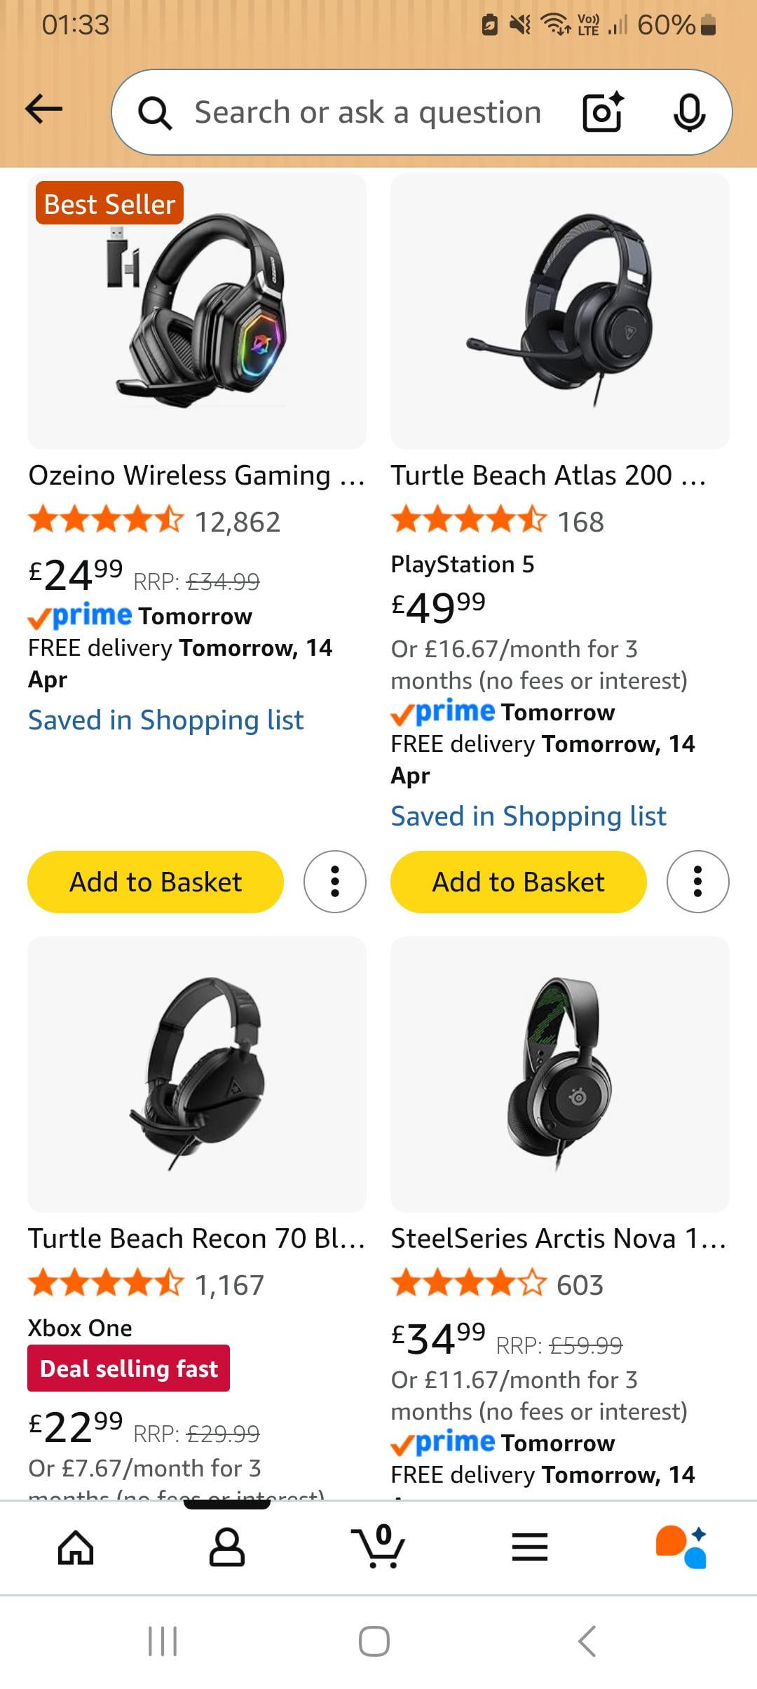Open Saved in Shopping list link for Ozeino
Image resolution: width=757 pixels, height=1689 pixels.
(x=166, y=720)
